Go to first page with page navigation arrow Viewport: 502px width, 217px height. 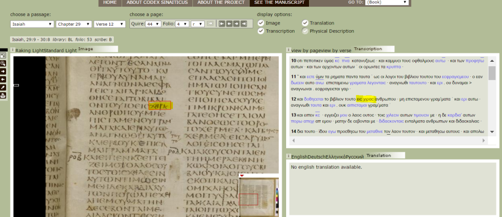point(221,24)
